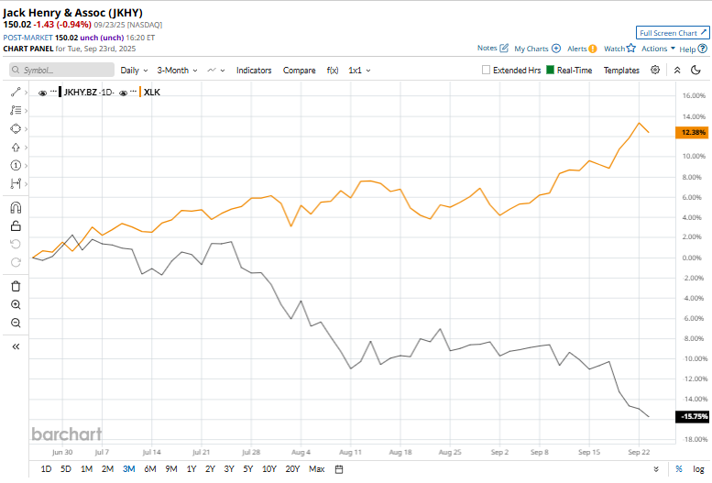Open the Indicators menu
712x483 pixels.
(x=254, y=71)
